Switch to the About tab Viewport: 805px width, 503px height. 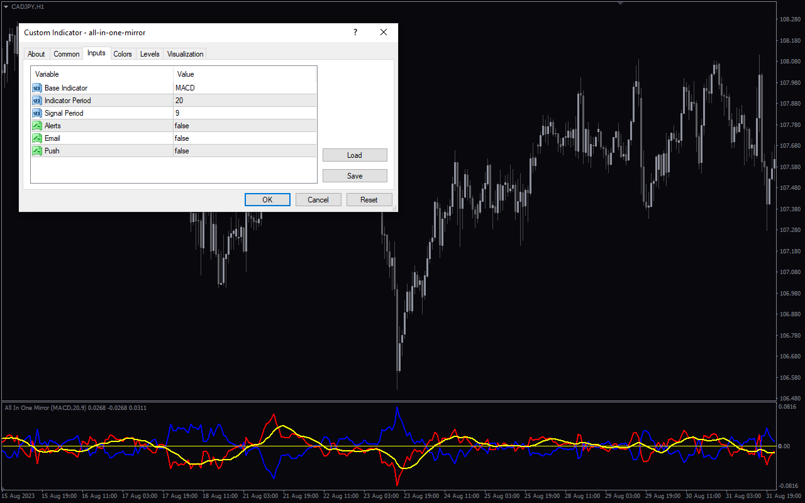36,54
